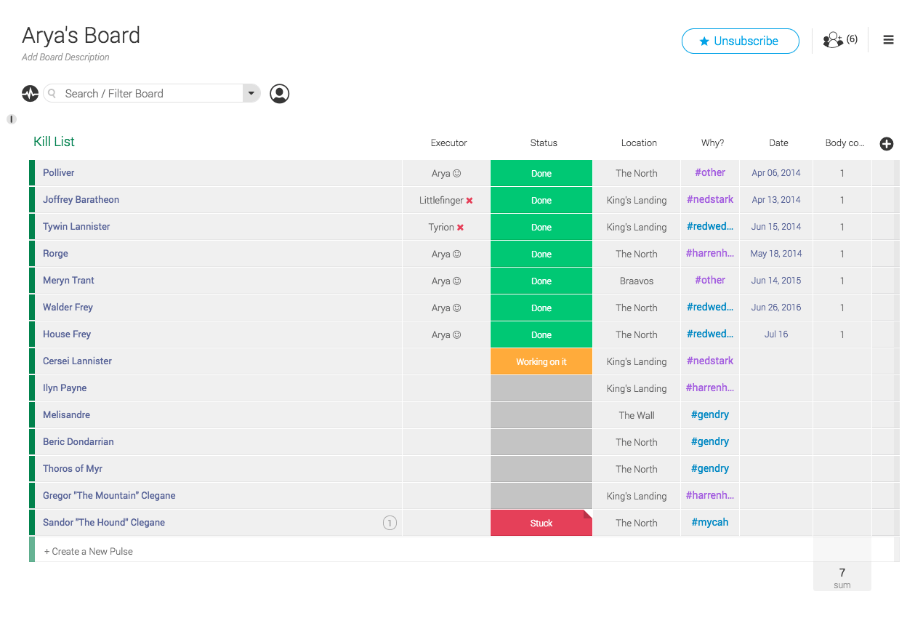Click the add column plus icon

pos(886,144)
